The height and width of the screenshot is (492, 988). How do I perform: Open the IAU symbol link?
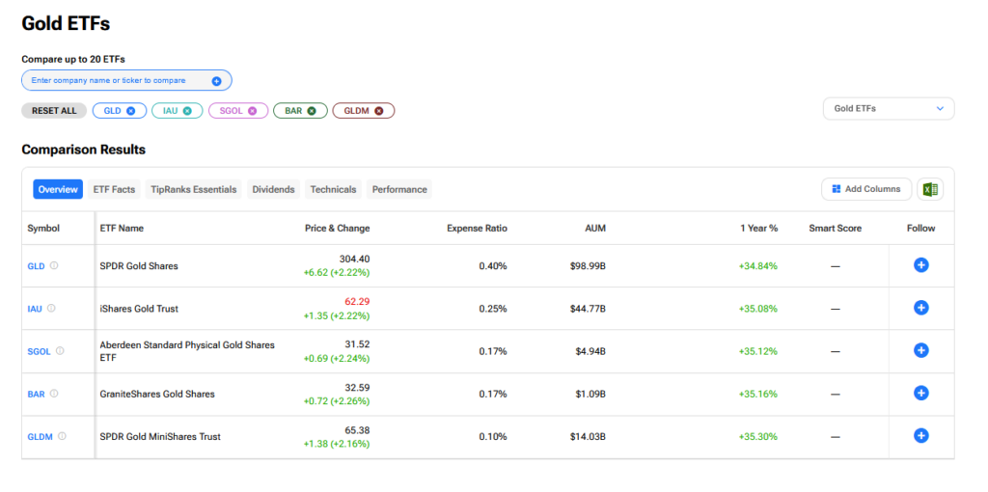(35, 309)
